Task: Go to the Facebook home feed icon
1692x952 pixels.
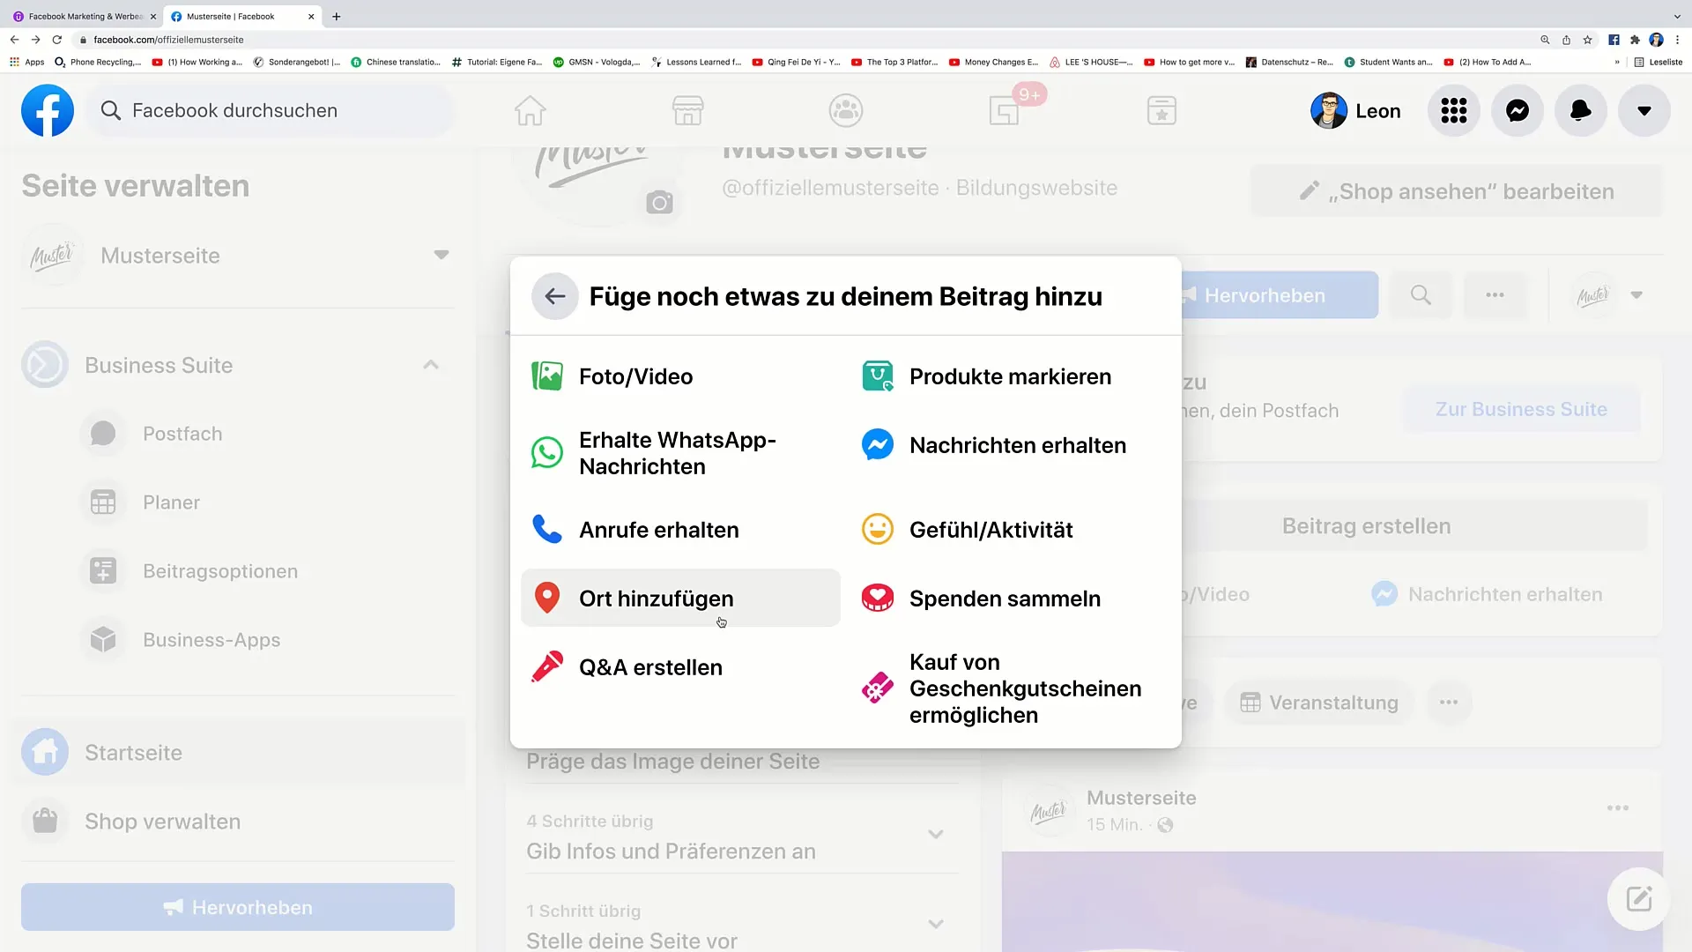Action: coord(530,111)
